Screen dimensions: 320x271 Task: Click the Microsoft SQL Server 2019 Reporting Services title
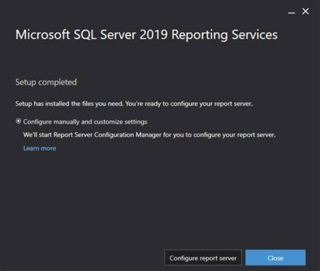147,35
